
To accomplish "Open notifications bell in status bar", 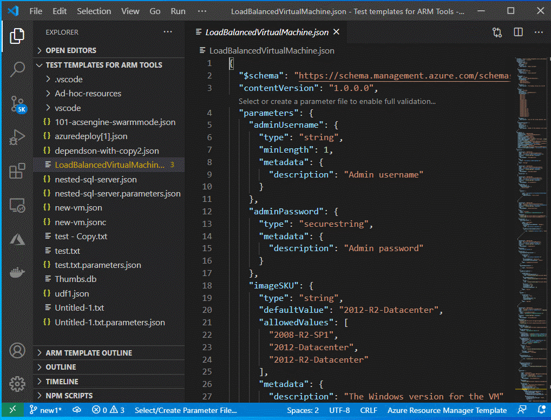I will 541,410.
